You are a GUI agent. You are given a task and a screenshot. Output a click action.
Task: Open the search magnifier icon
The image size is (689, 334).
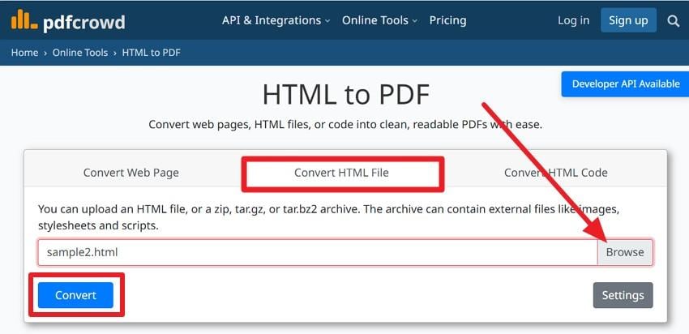pos(673,20)
